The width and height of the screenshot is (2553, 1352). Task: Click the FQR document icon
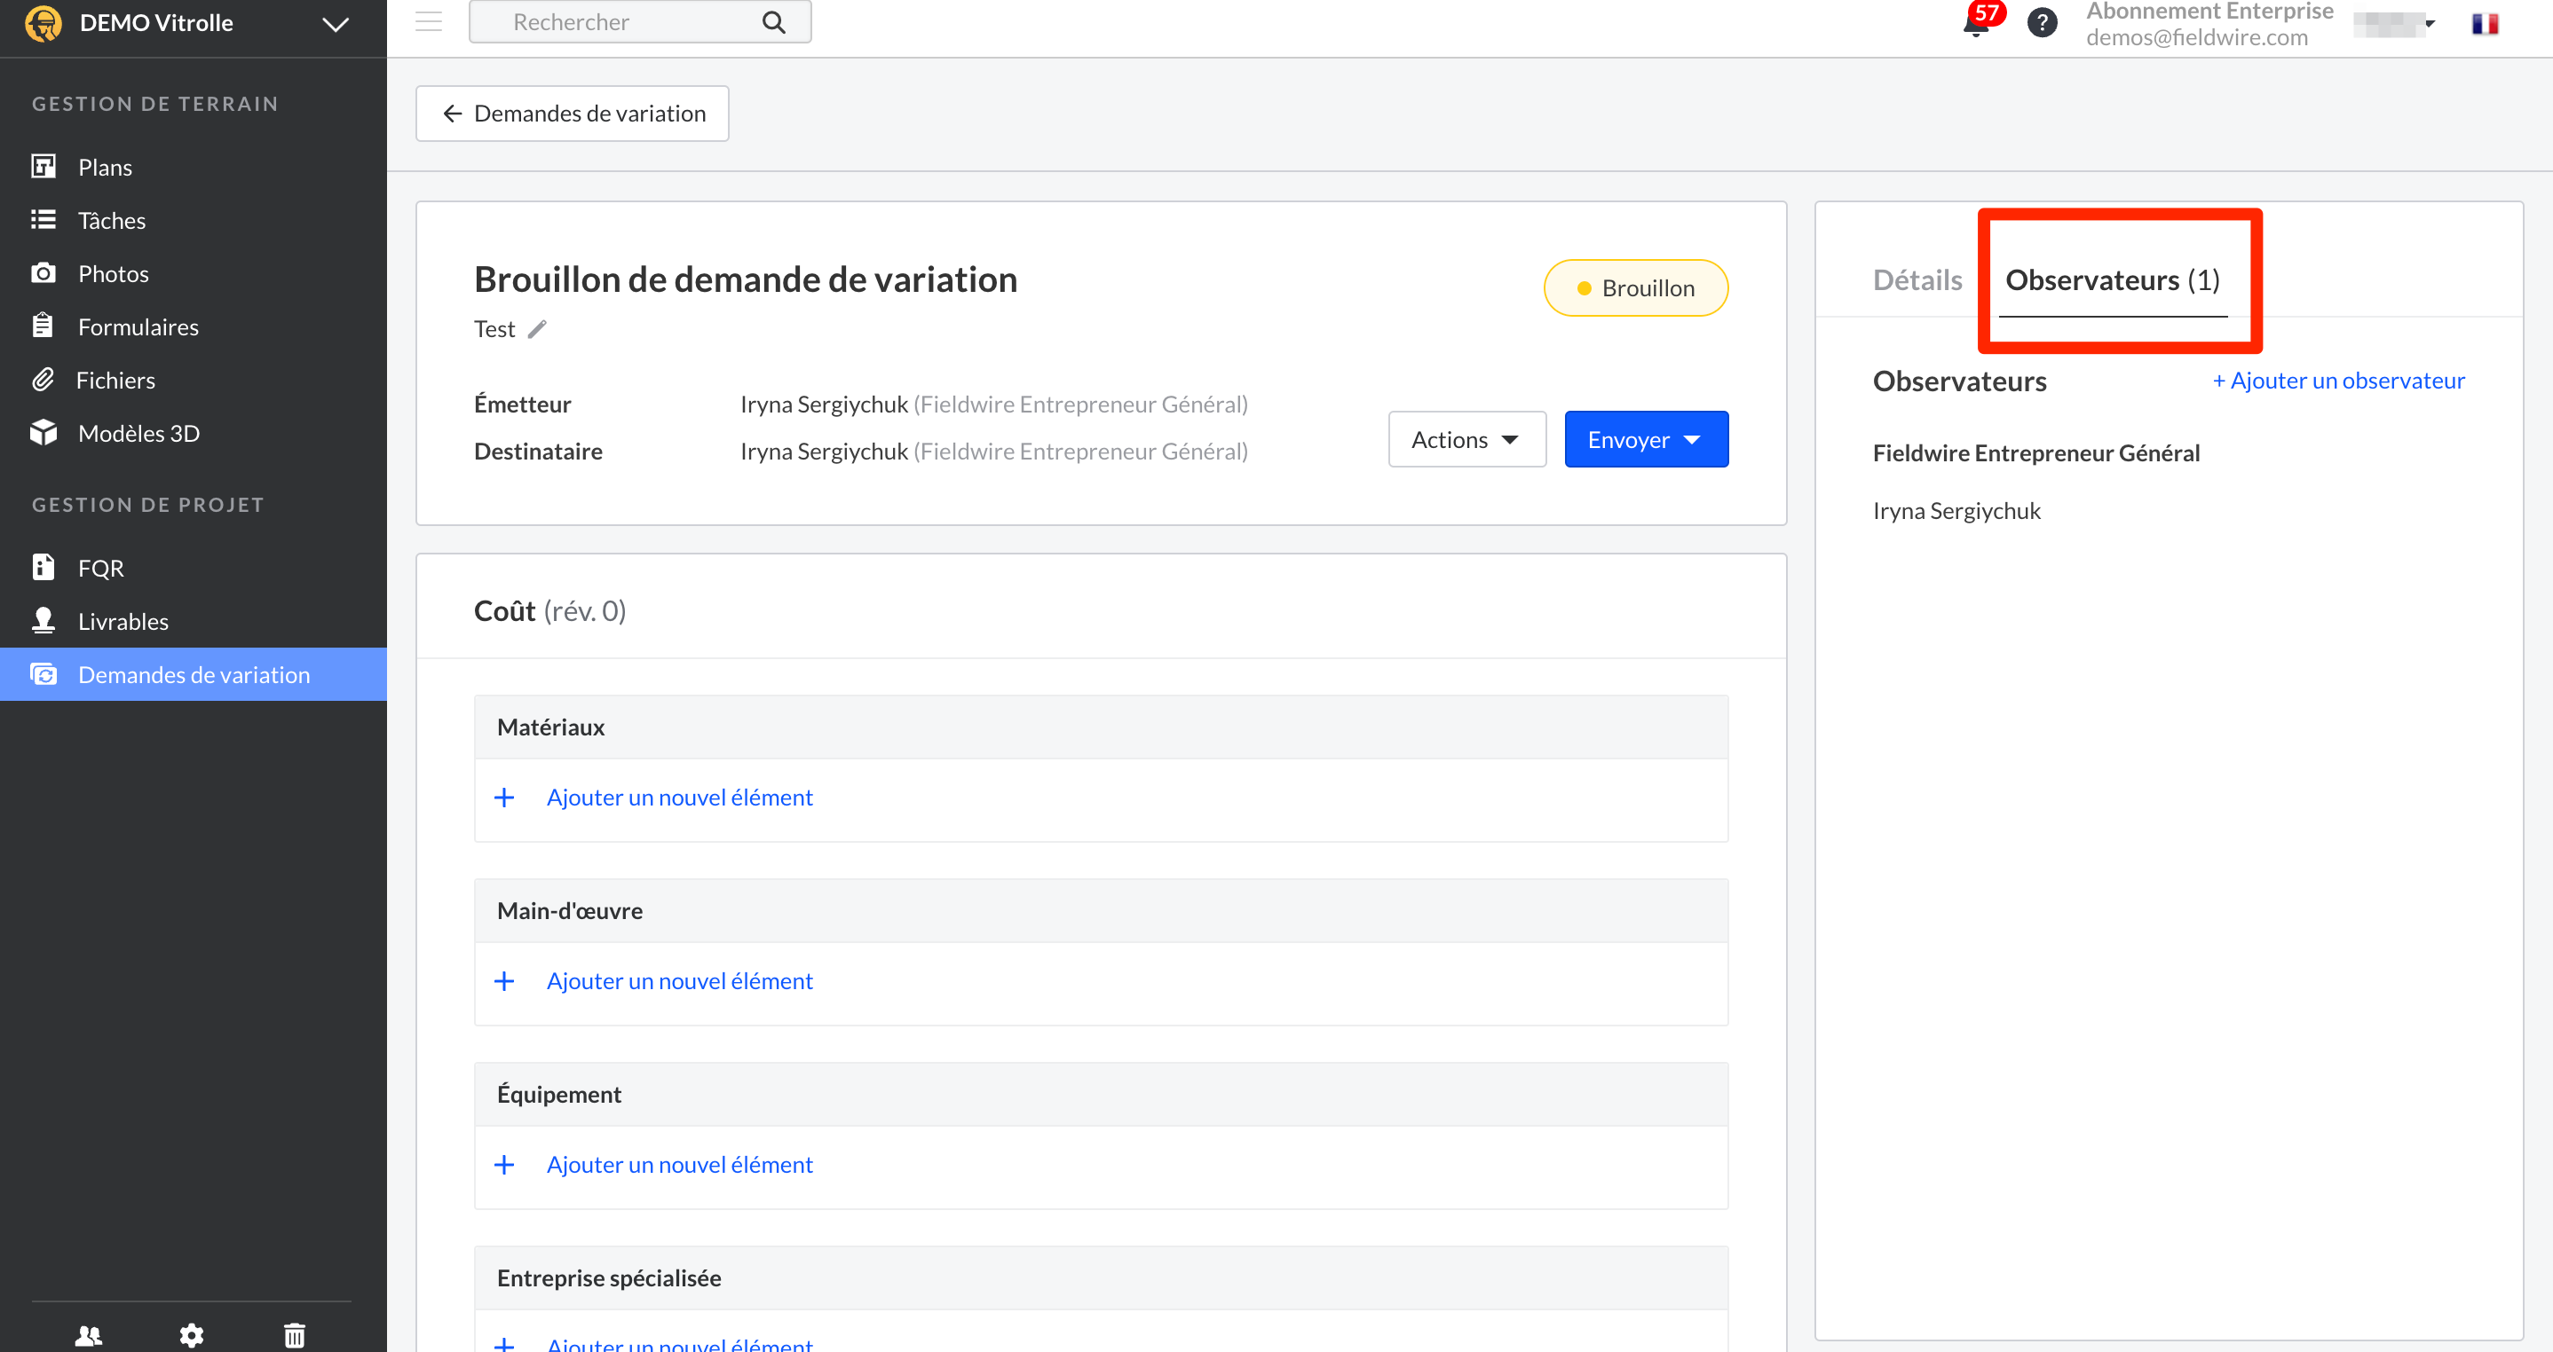pos(43,567)
